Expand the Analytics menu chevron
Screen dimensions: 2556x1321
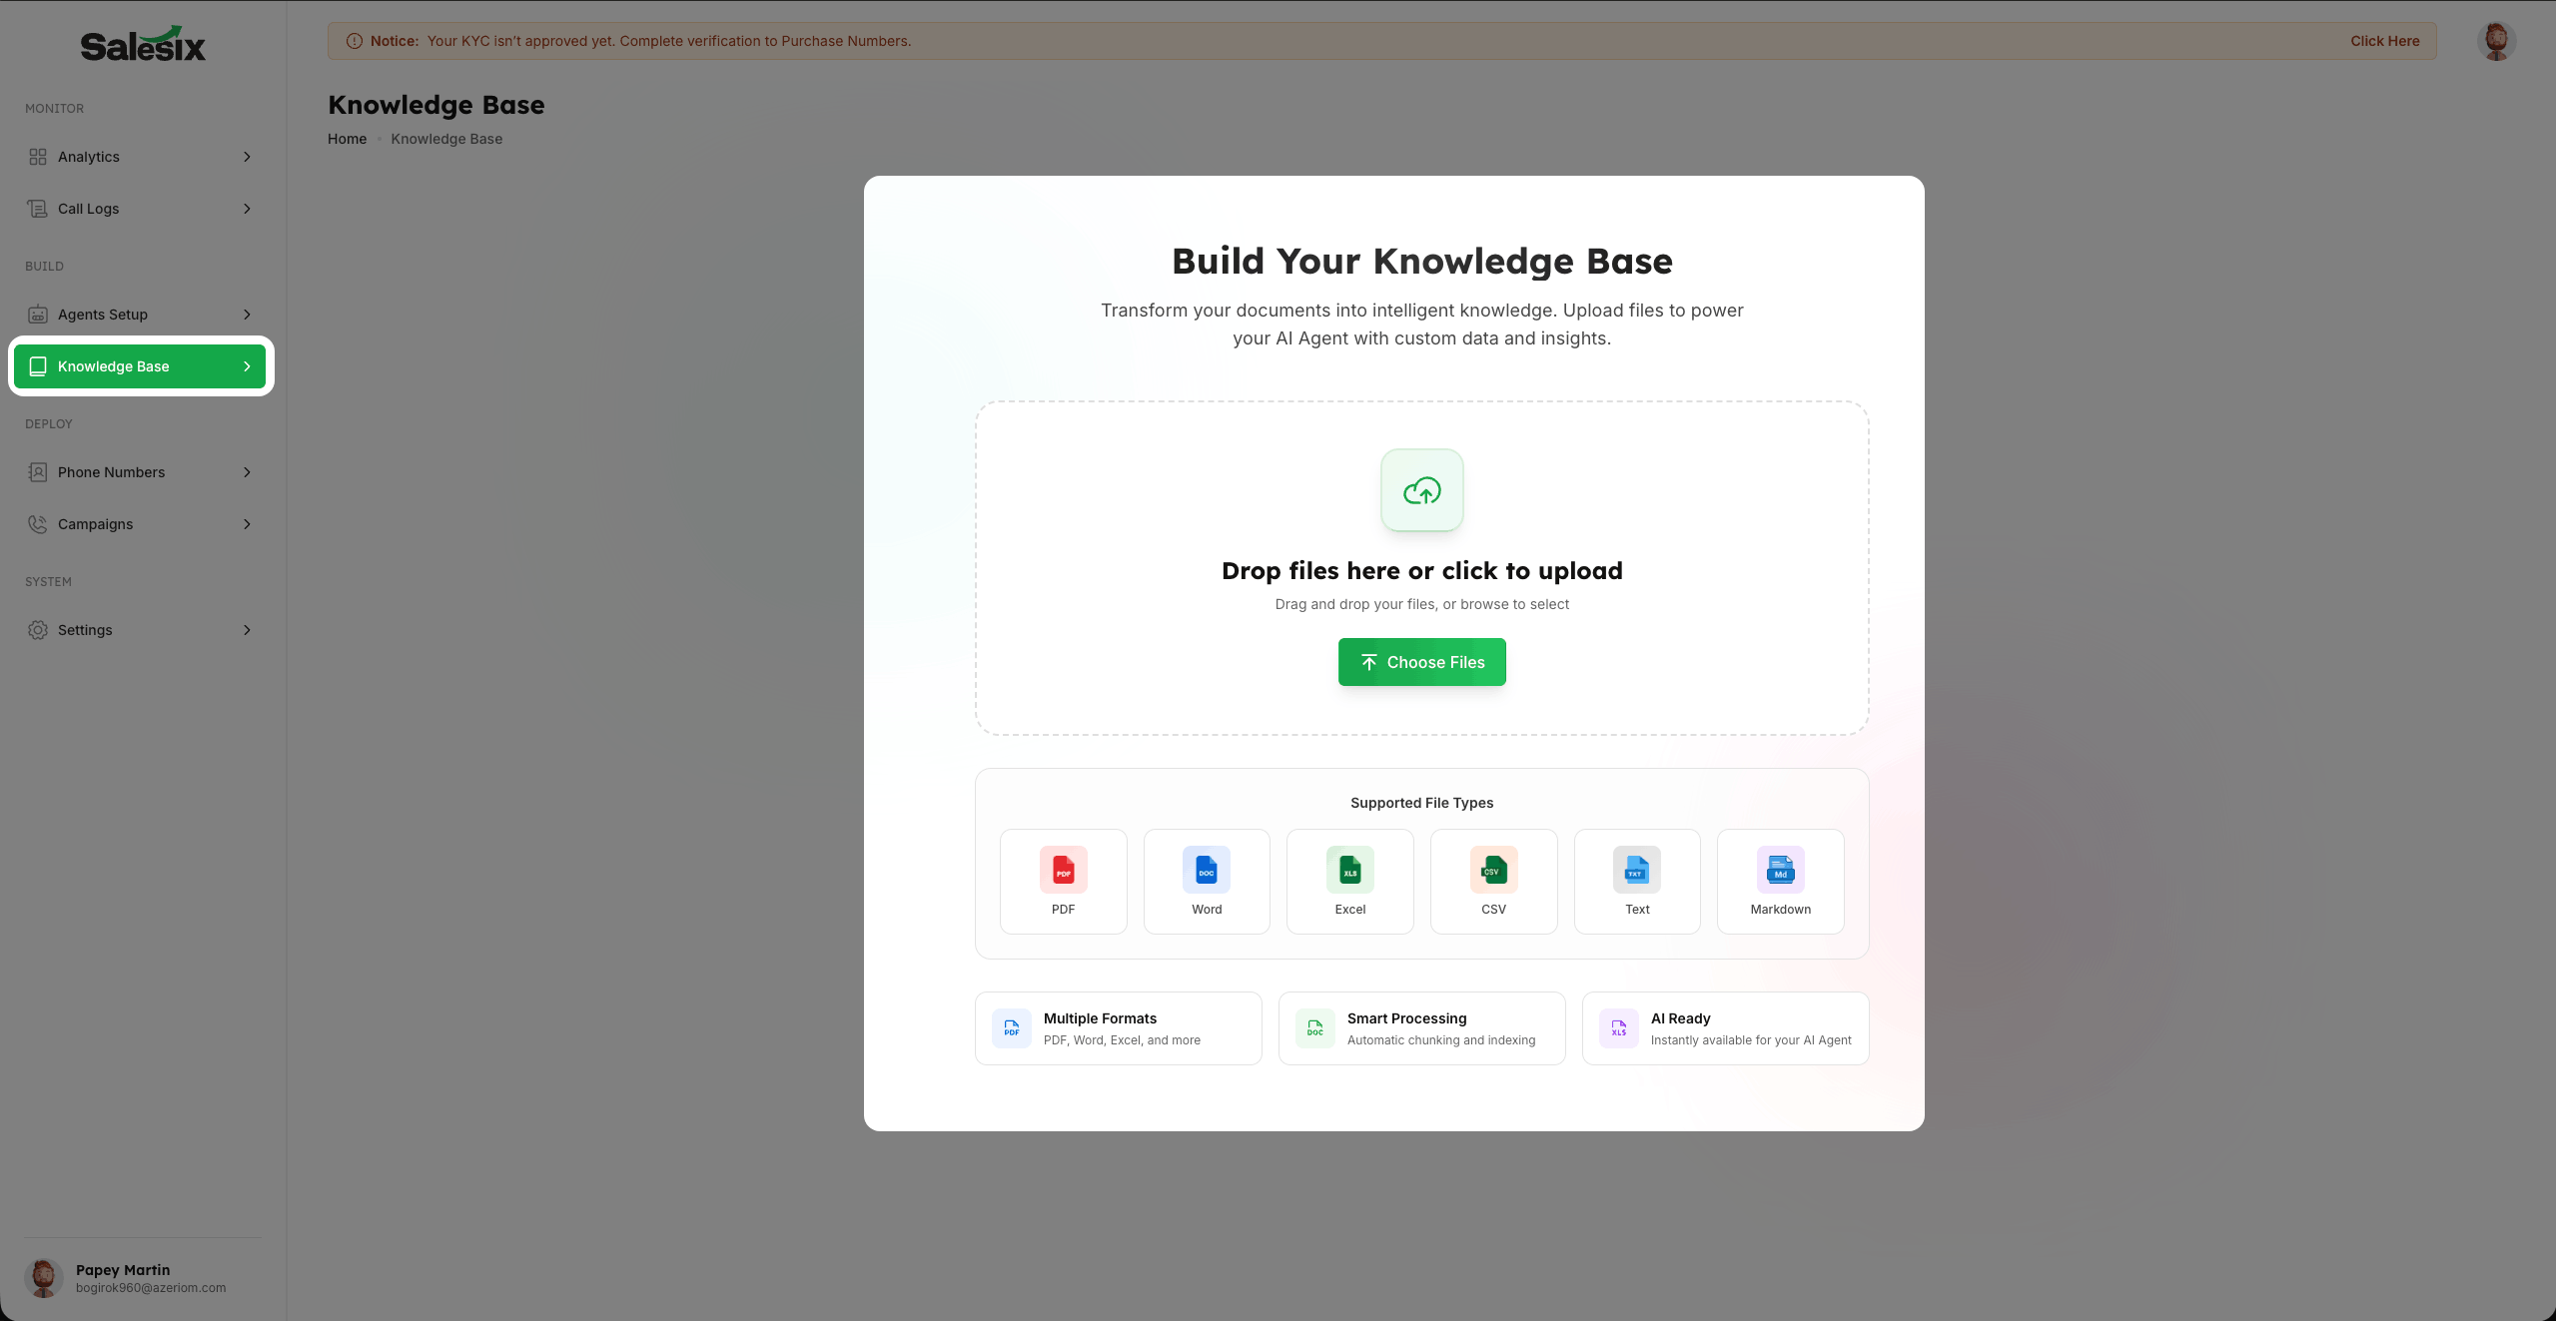pos(247,157)
